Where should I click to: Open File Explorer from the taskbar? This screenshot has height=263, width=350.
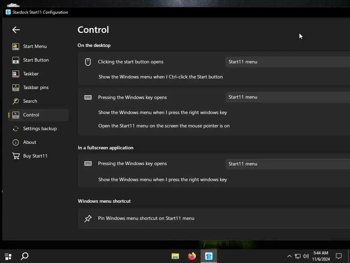175,256
